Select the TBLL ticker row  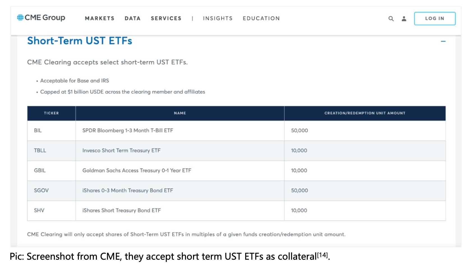click(x=236, y=151)
